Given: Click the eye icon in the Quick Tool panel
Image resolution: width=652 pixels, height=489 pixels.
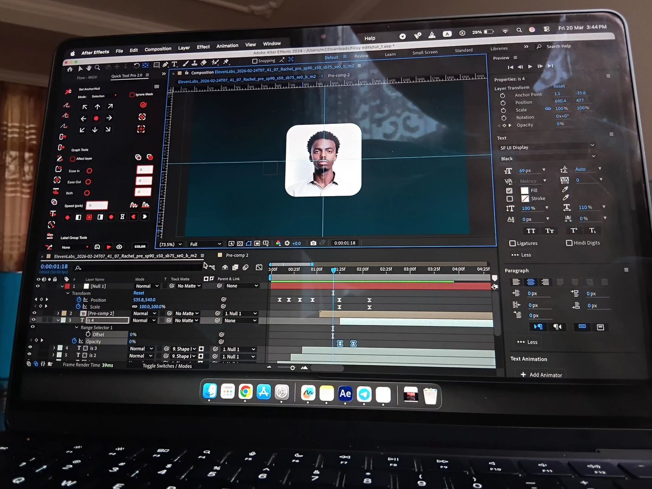Looking at the screenshot, I should tap(120, 247).
